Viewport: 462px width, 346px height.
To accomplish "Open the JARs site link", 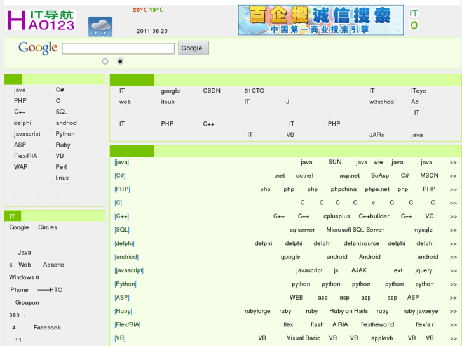I will pos(377,135).
